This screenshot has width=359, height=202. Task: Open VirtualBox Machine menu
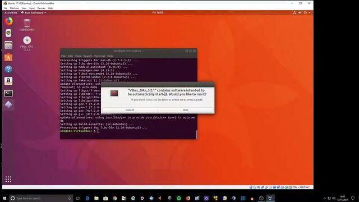(x=14, y=8)
